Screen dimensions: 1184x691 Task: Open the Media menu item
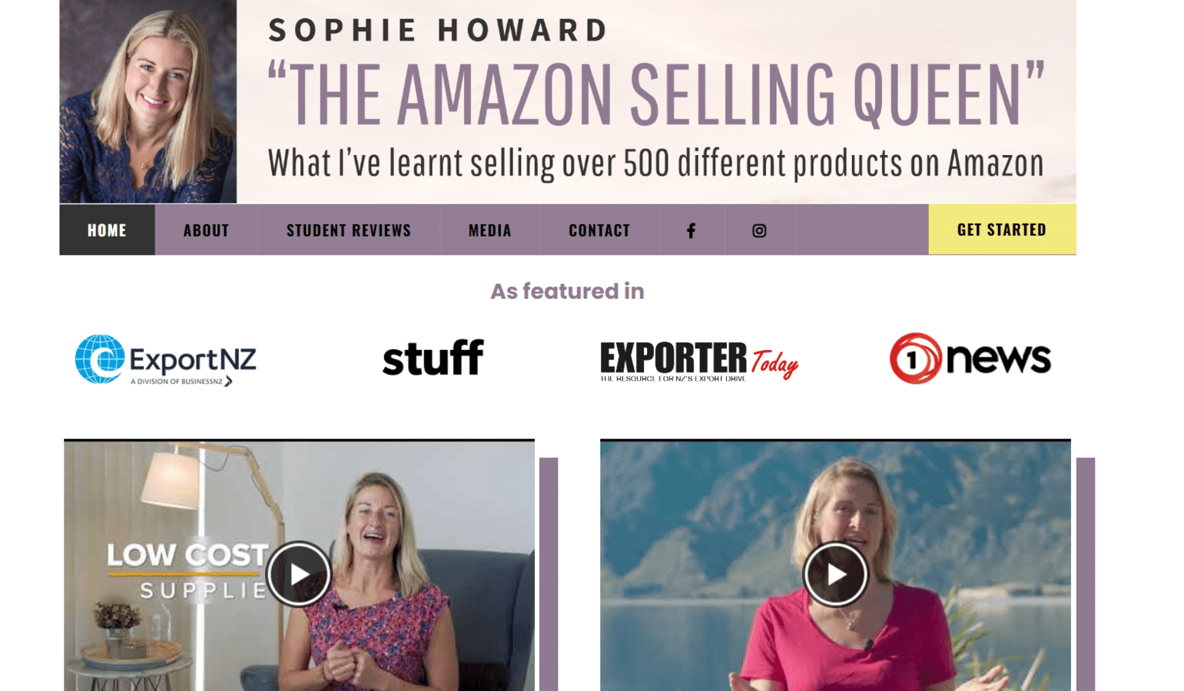[490, 230]
